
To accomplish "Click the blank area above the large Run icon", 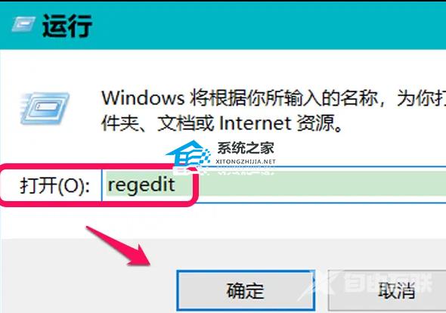I will [45, 70].
